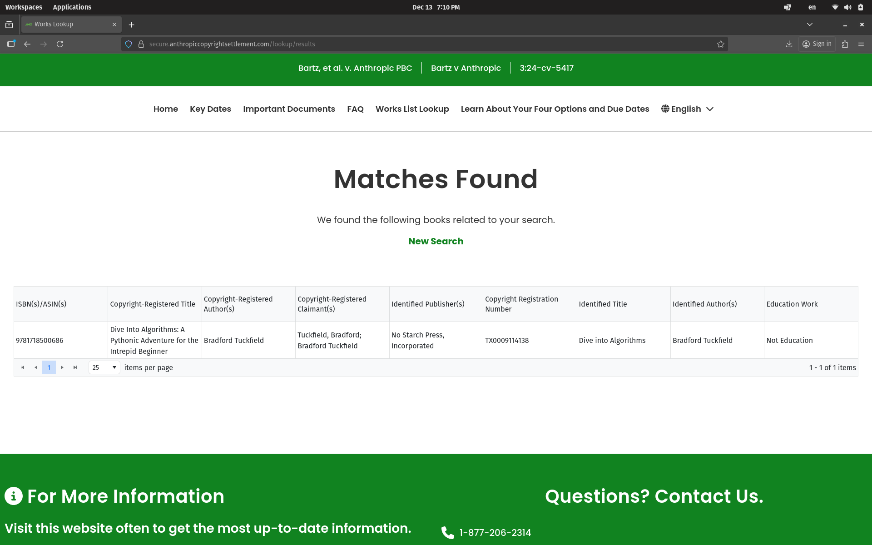Screen dimensions: 872x545
Task: Open the system volume indicator
Action: [847, 7]
